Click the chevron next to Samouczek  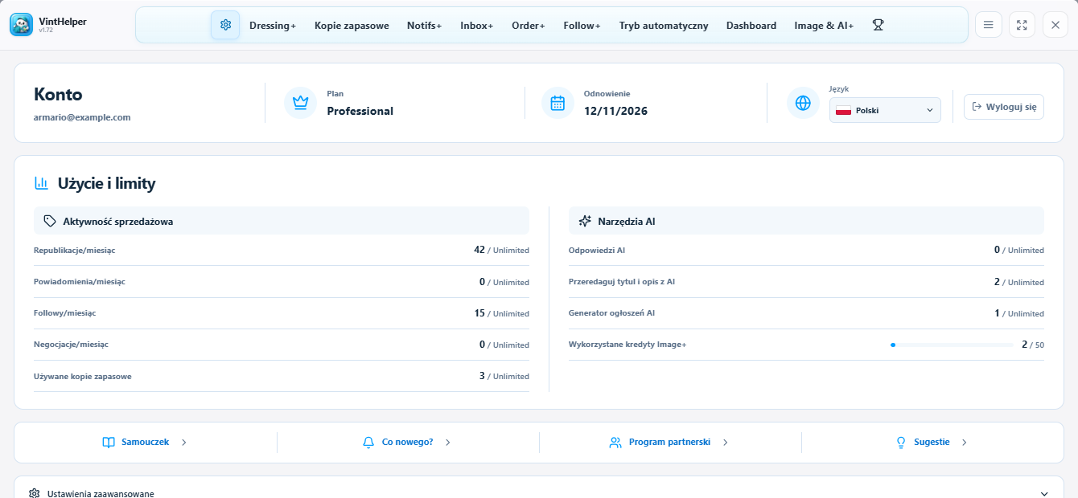click(184, 443)
